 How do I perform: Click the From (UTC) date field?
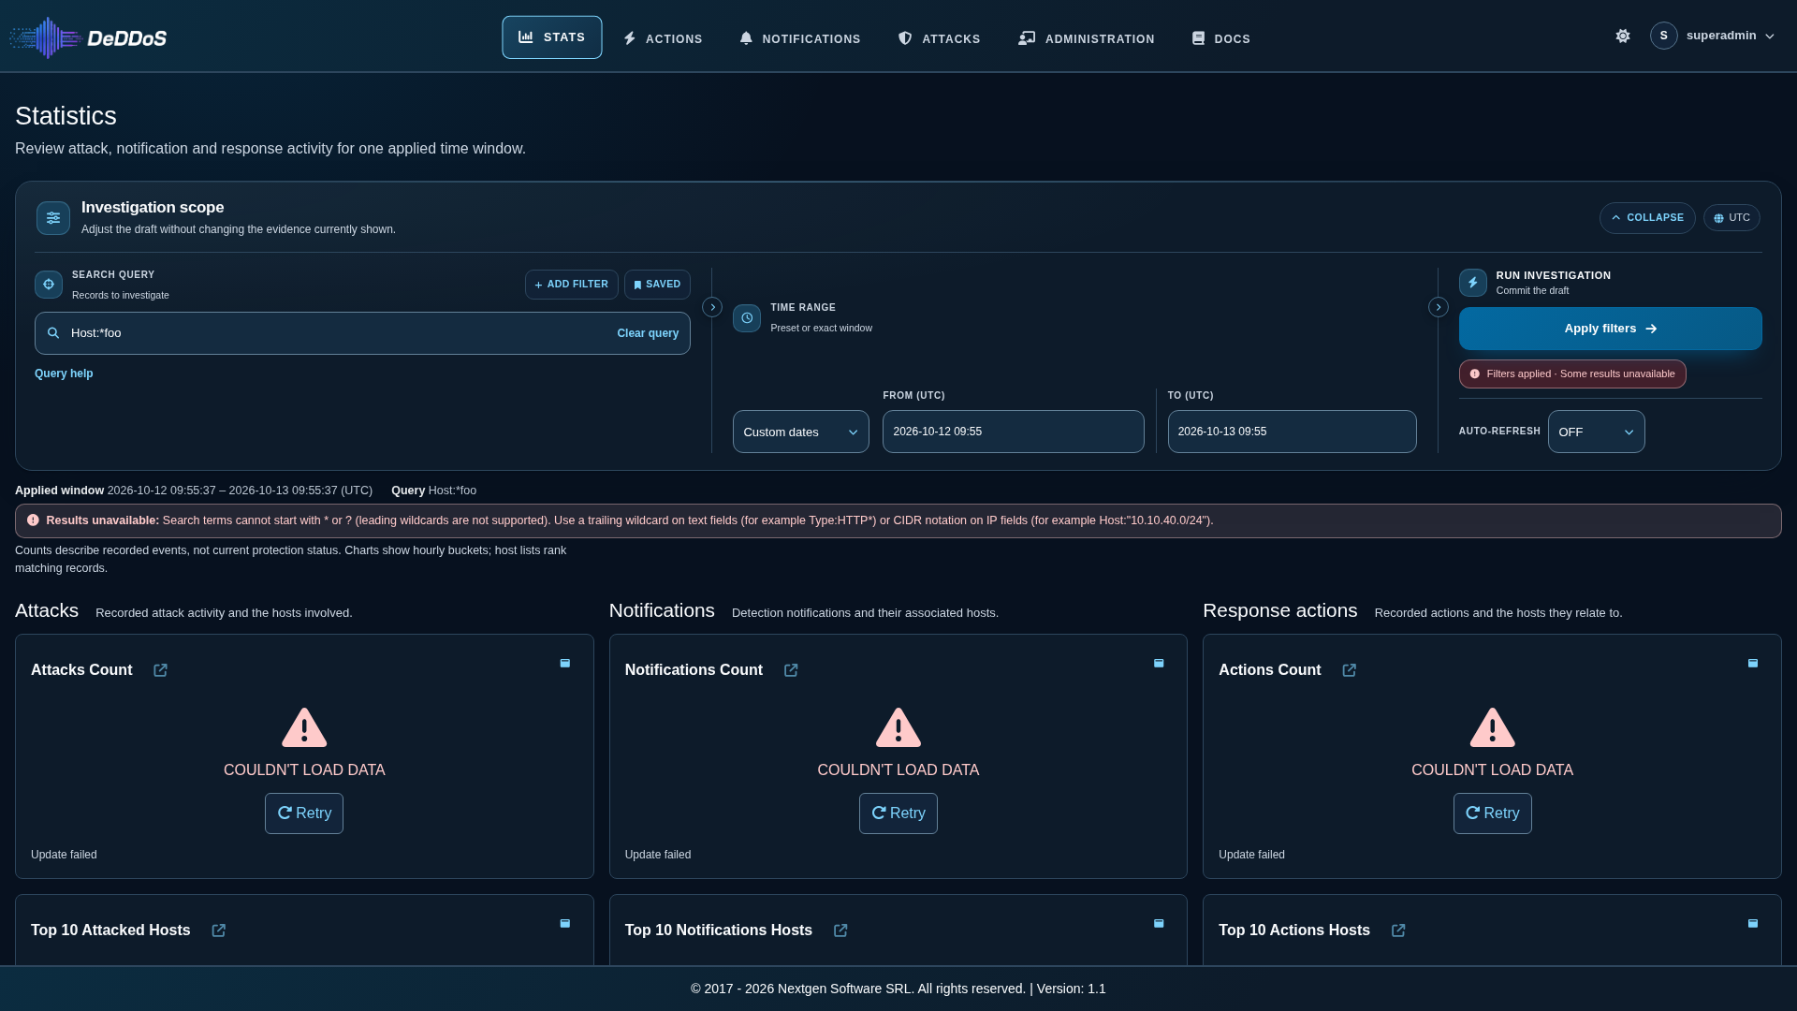click(x=1014, y=432)
